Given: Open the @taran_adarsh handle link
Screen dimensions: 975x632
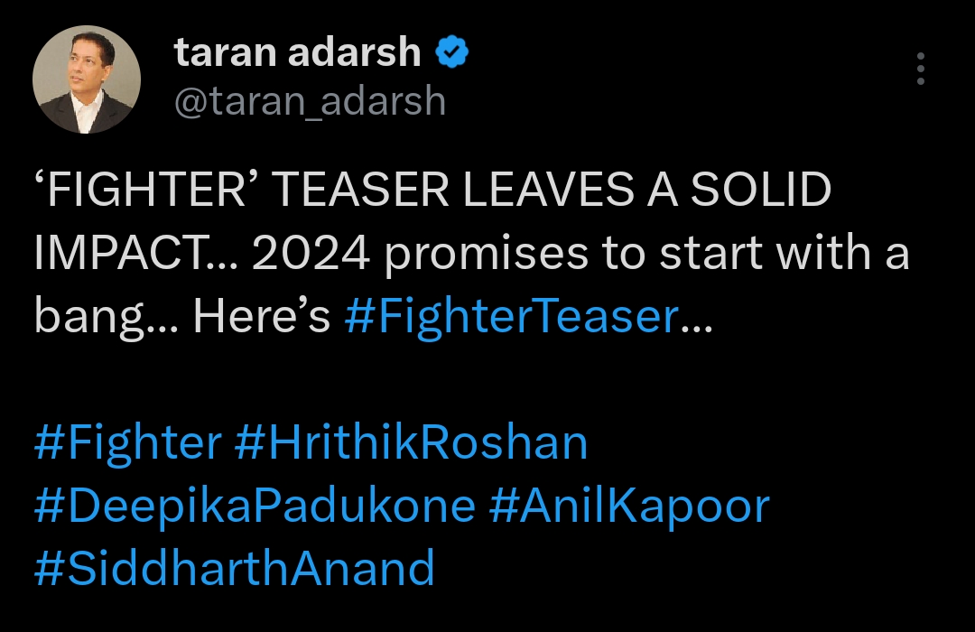Looking at the screenshot, I should [310, 102].
